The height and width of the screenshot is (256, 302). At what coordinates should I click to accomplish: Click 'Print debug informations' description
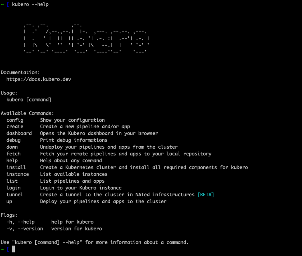(74, 140)
